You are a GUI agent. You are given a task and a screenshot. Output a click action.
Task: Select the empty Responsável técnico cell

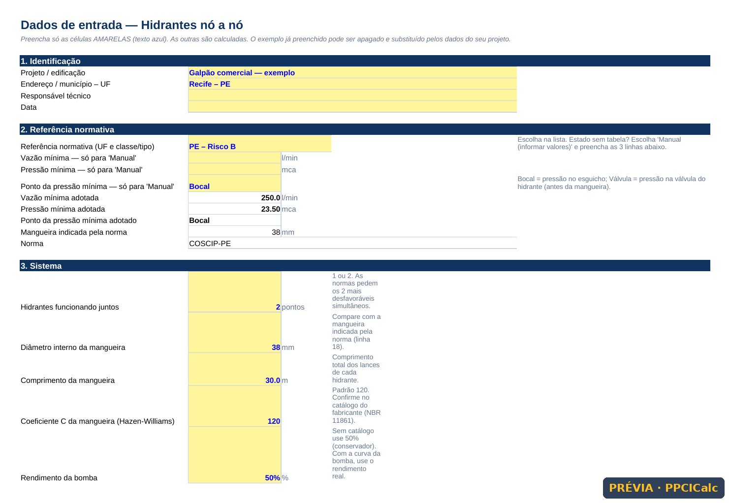352,95
